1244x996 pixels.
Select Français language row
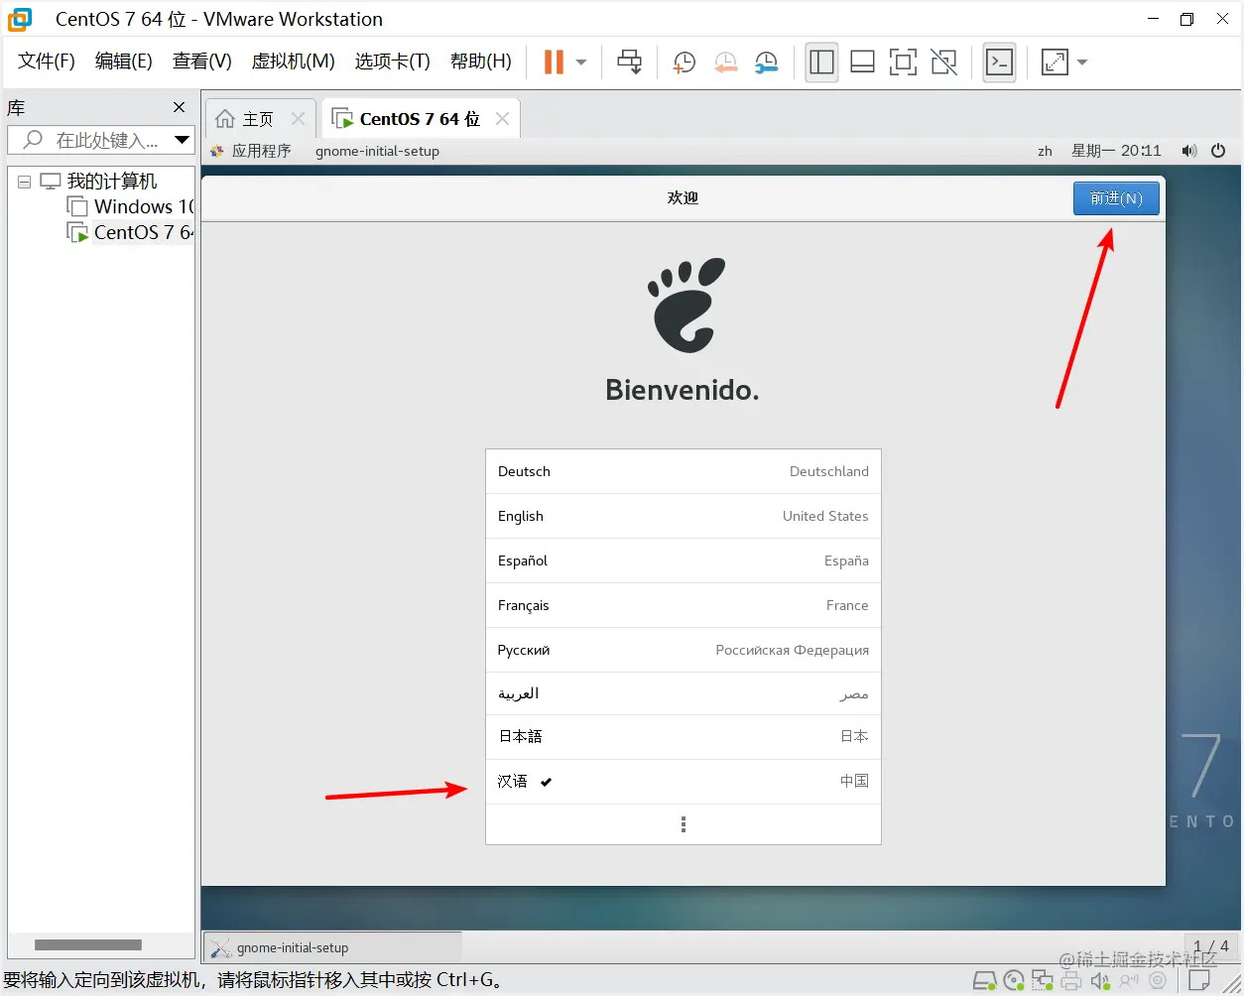[684, 605]
